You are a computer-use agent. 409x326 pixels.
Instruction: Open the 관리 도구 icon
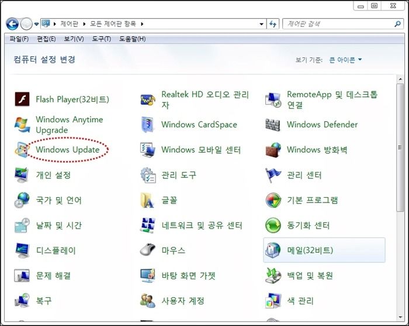point(148,175)
